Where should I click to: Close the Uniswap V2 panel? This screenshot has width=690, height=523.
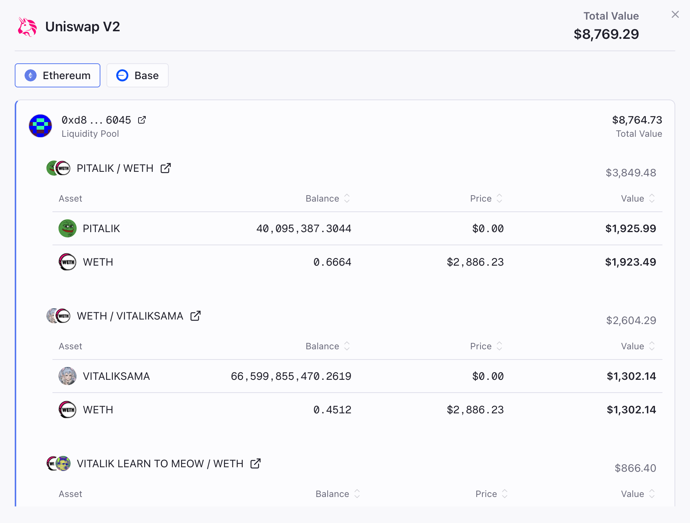coord(675,15)
